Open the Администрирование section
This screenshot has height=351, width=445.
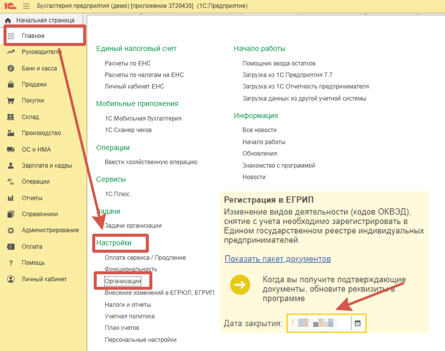point(50,230)
